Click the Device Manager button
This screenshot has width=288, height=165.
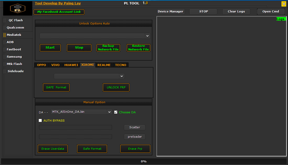pyautogui.click(x=171, y=12)
